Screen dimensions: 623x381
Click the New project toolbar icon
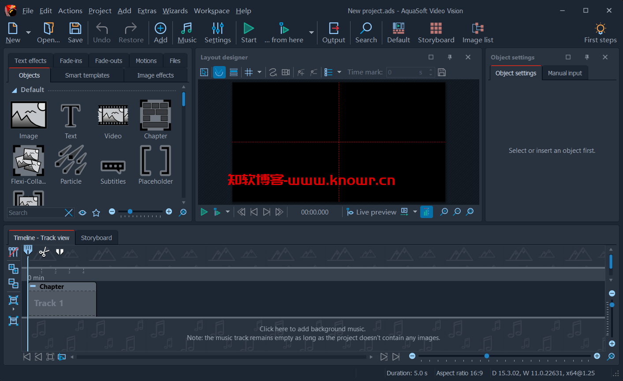13,29
